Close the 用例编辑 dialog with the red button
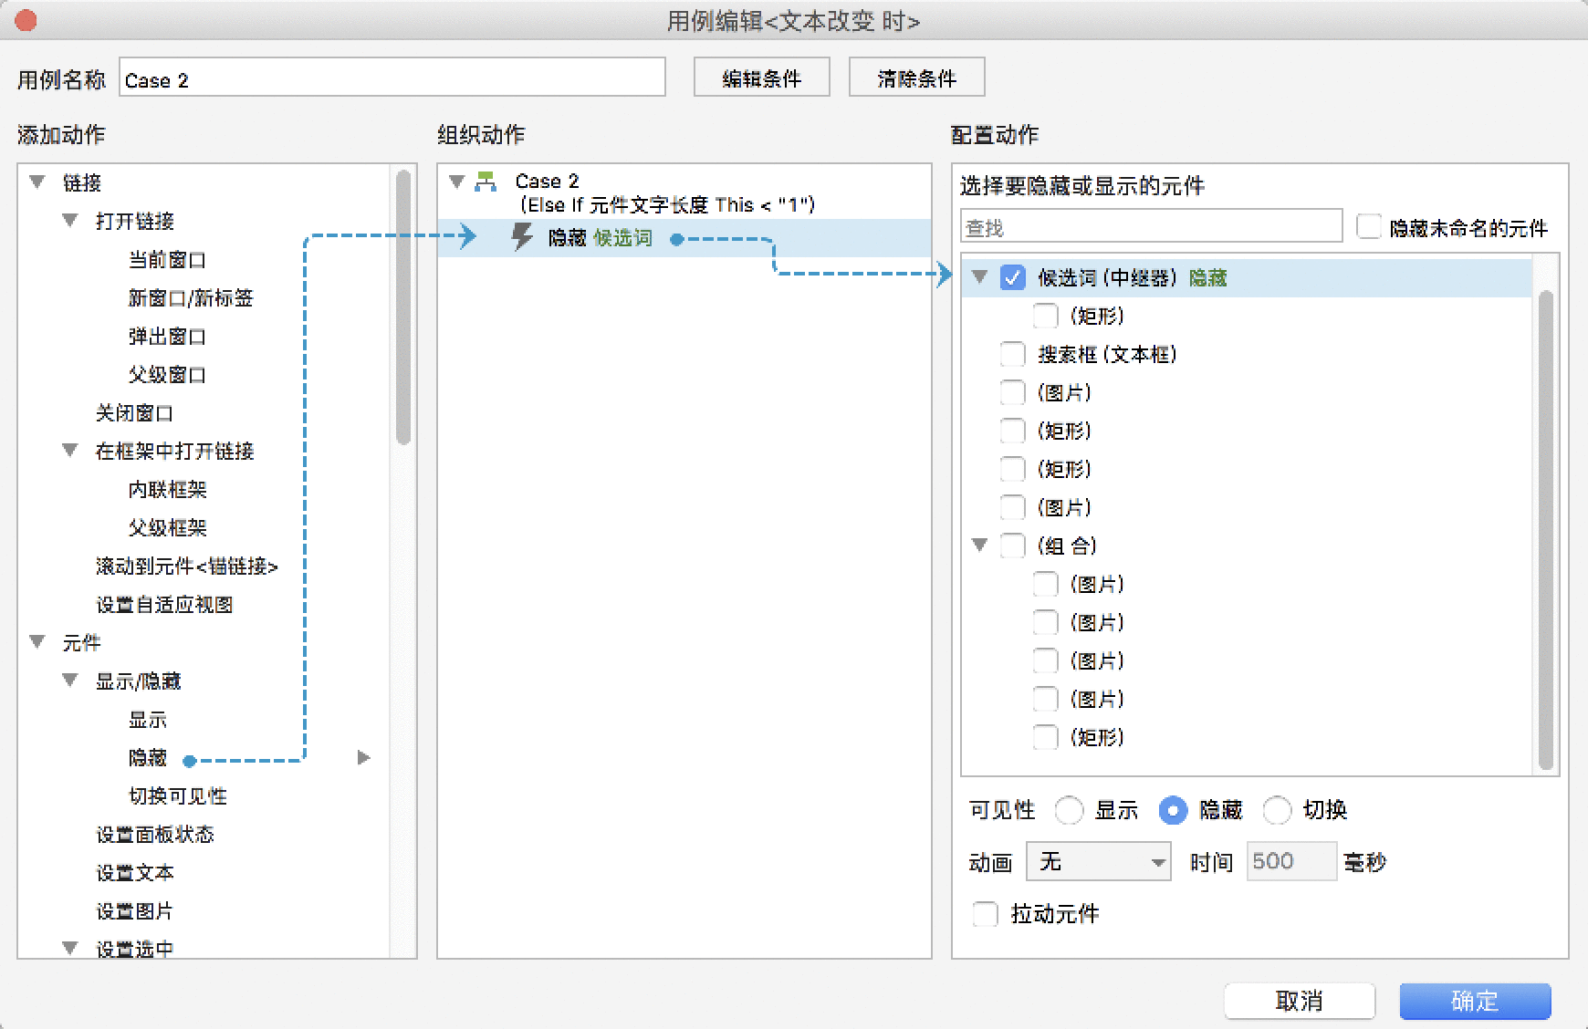Viewport: 1588px width, 1029px height. point(26,20)
